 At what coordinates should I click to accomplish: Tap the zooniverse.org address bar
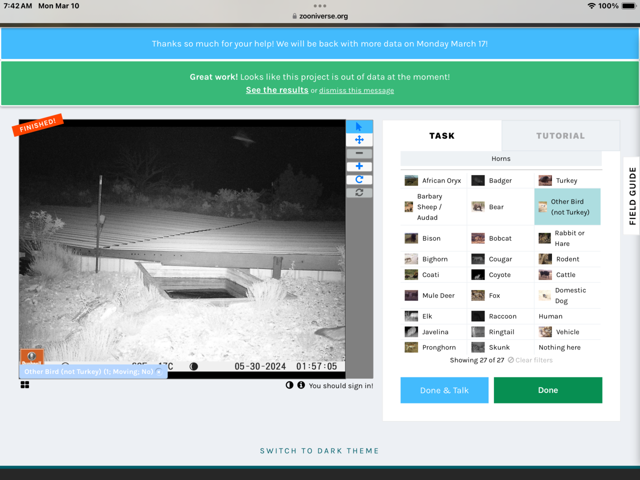pos(320,16)
